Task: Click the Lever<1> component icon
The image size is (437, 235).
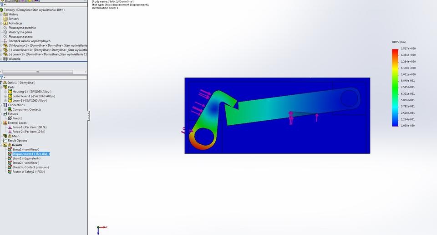Action: click(x=5, y=54)
